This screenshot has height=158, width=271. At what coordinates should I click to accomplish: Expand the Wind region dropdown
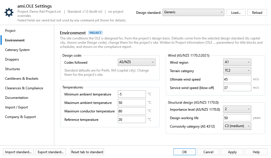tap(237, 62)
